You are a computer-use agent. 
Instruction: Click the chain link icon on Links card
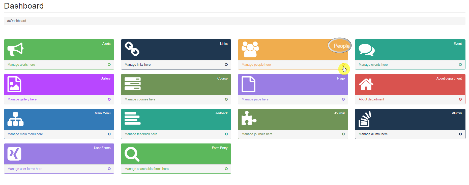[x=132, y=49]
